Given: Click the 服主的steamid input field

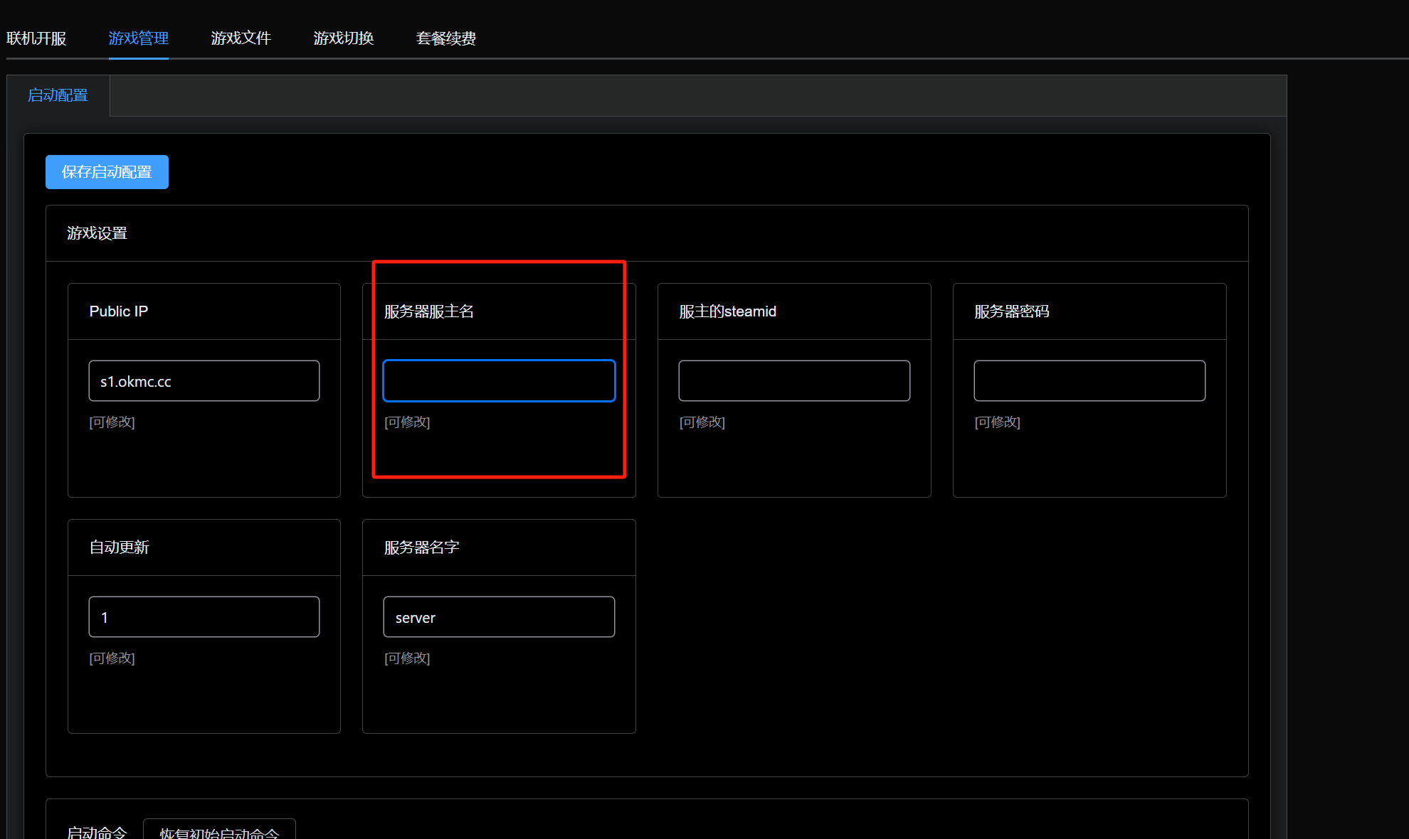Looking at the screenshot, I should click(794, 381).
